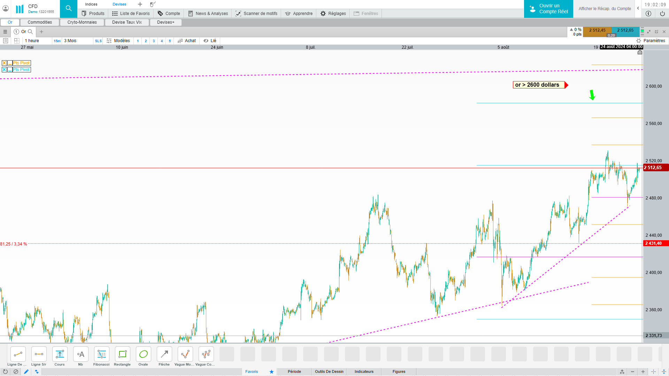Open the News & Analyses menu
The height and width of the screenshot is (376, 669).
tap(208, 14)
